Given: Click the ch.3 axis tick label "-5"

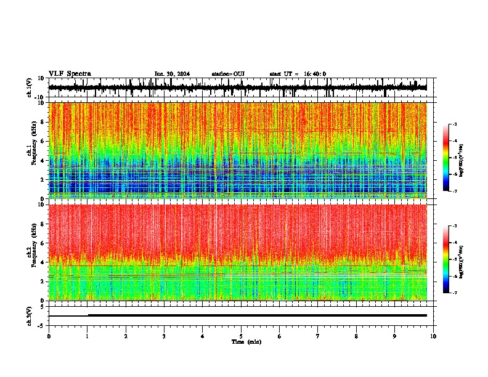Looking at the screenshot, I should coord(41,326).
